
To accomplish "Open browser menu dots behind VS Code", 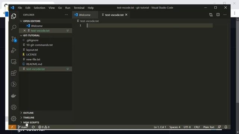I will click(x=235, y=13).
